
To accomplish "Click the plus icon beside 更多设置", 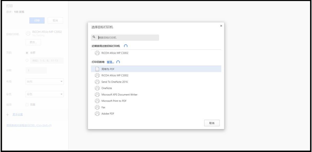I will click(8, 115).
